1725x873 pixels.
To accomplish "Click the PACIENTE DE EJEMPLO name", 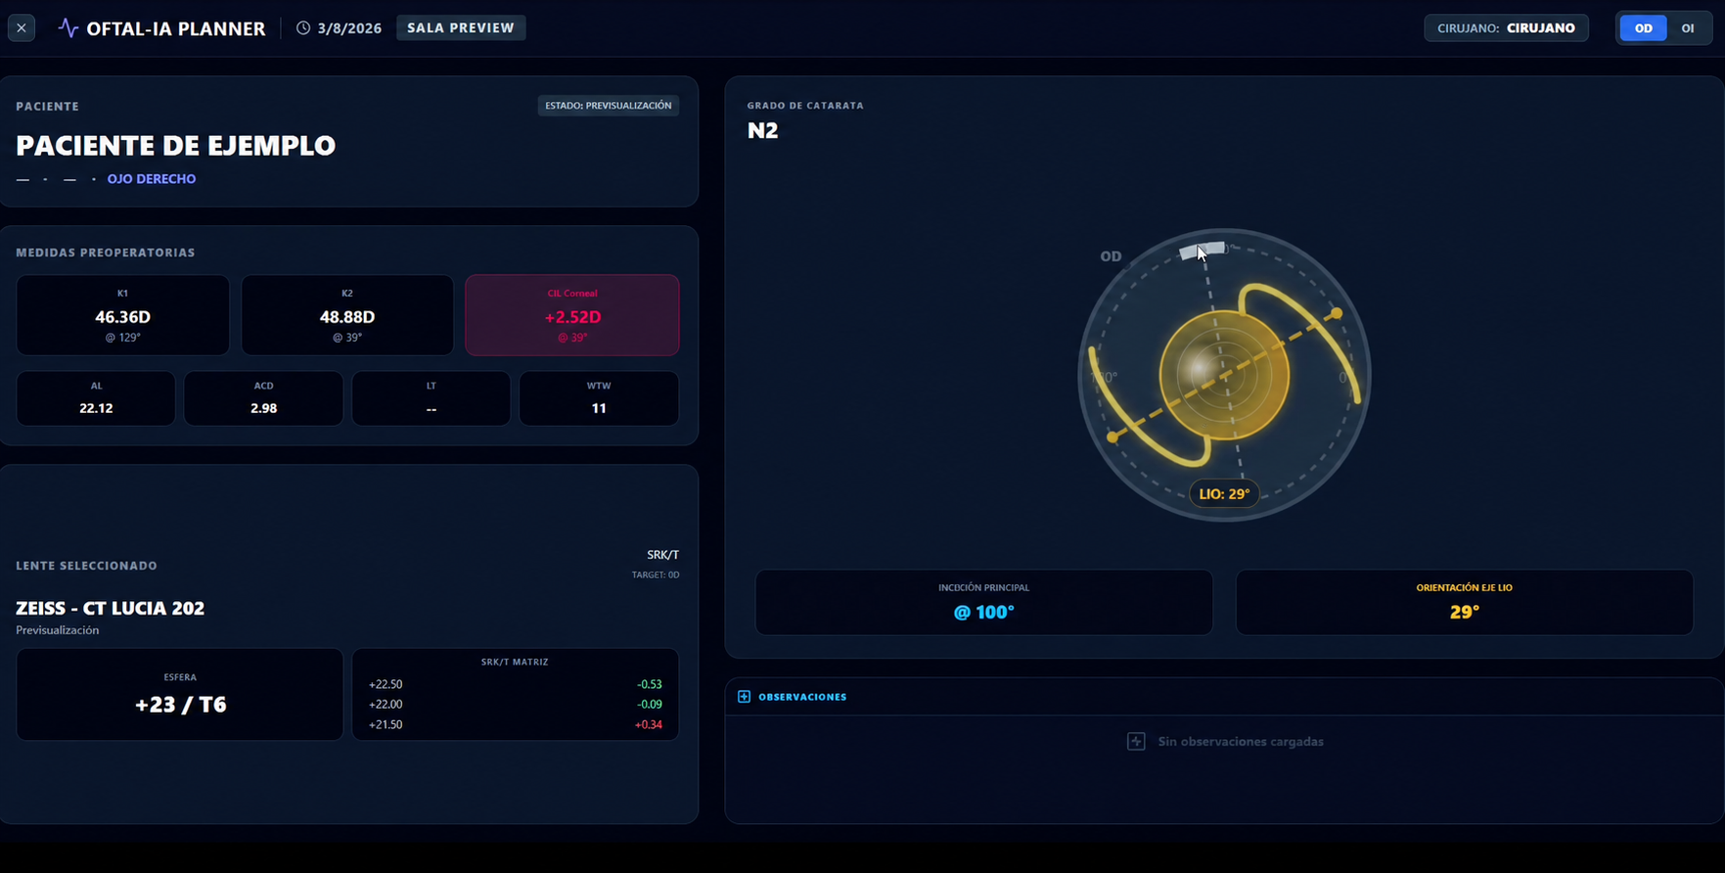I will tap(176, 145).
